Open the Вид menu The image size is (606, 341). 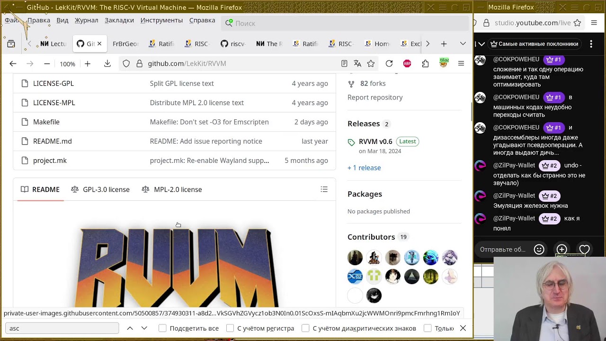tap(62, 20)
